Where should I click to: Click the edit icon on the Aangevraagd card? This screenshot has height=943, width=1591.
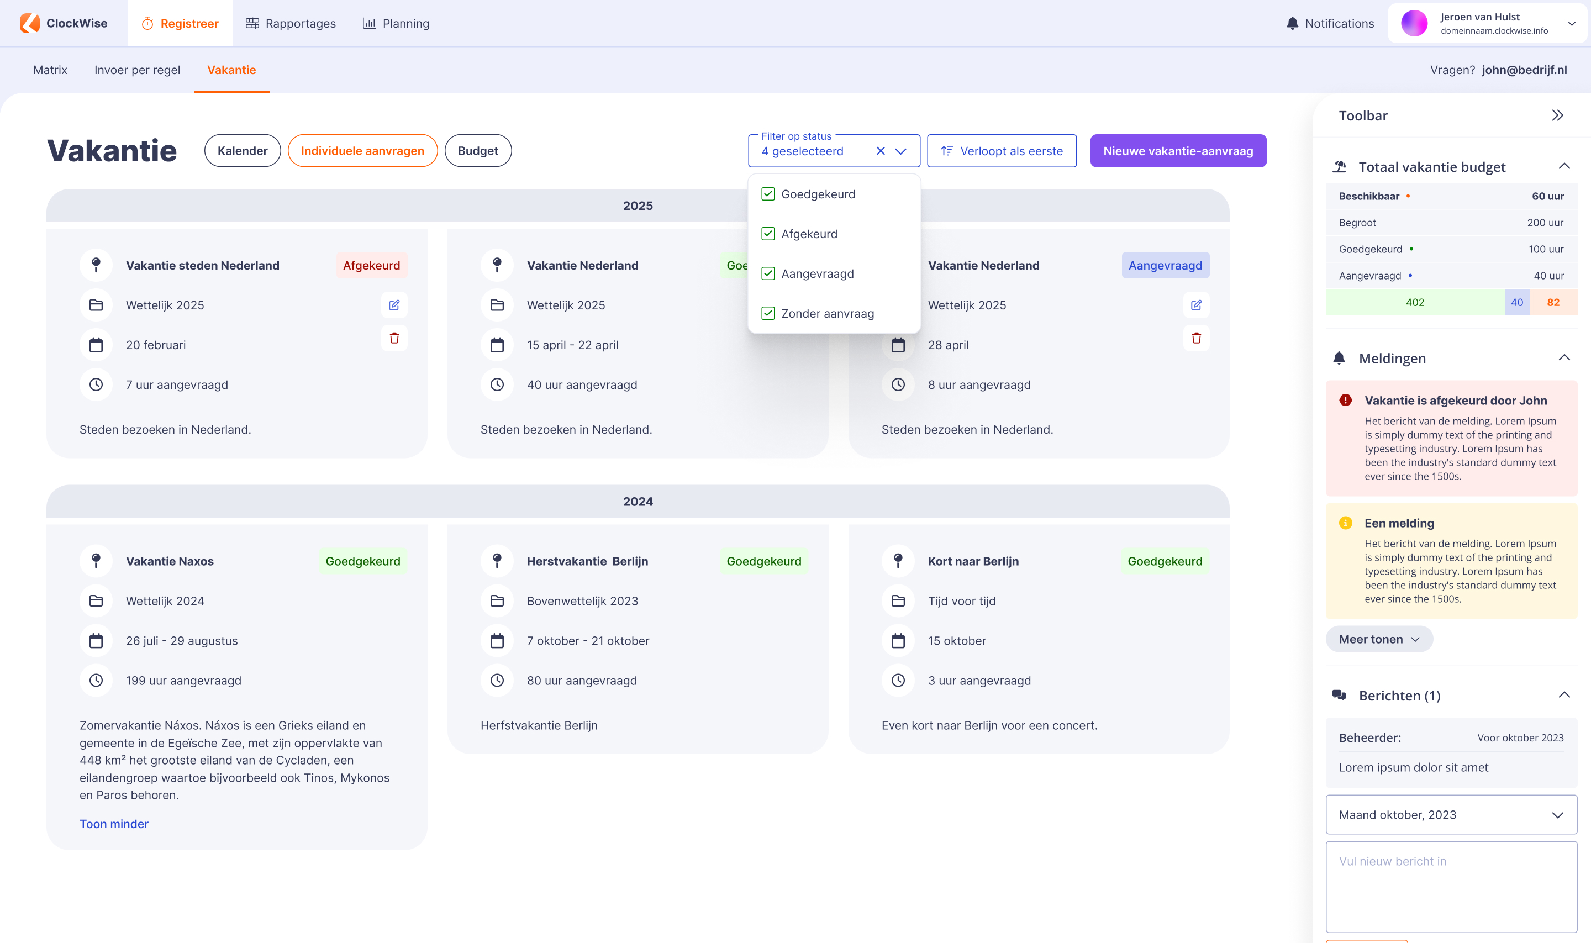(x=1196, y=305)
